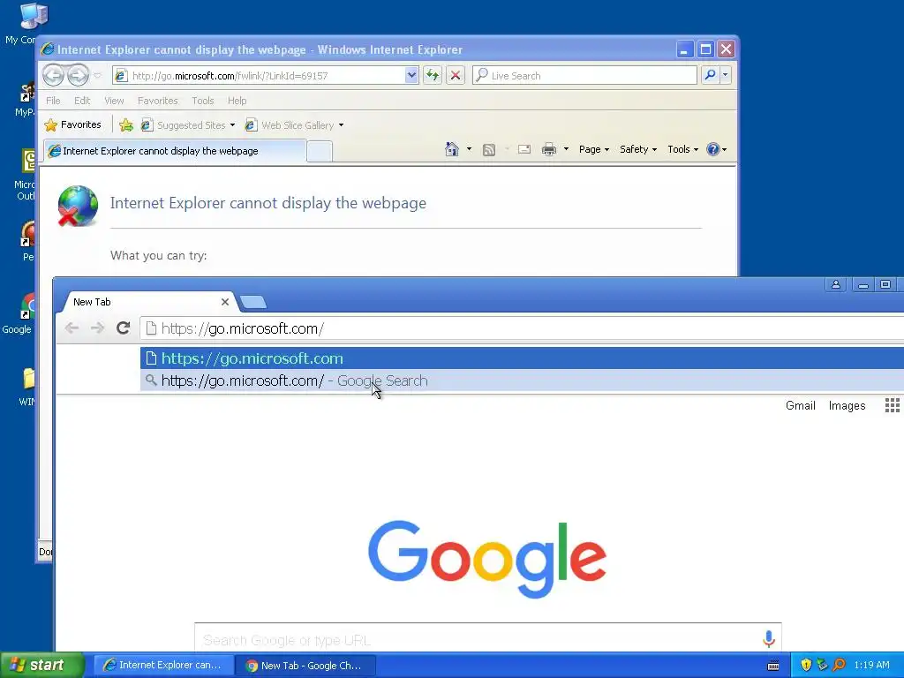
Task: Click the 1:19 AM system clock
Action: 871,666
